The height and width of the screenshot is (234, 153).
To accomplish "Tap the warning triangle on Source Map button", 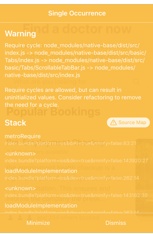I will (113, 122).
